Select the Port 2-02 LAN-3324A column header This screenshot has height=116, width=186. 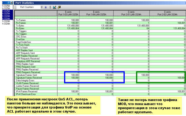point(168,13)
